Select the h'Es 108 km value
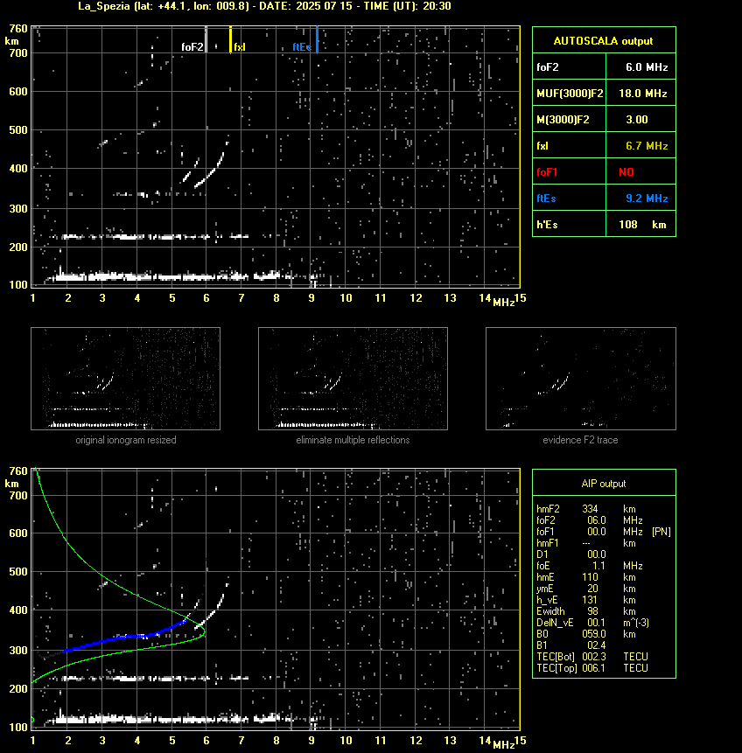The image size is (742, 753). click(641, 224)
